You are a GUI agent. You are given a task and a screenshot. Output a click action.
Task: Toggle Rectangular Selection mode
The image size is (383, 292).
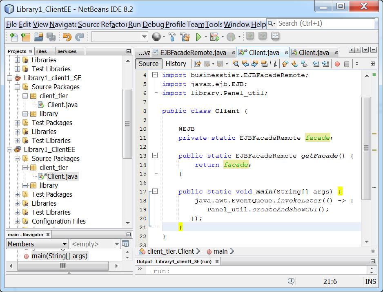pyautogui.click(x=273, y=64)
